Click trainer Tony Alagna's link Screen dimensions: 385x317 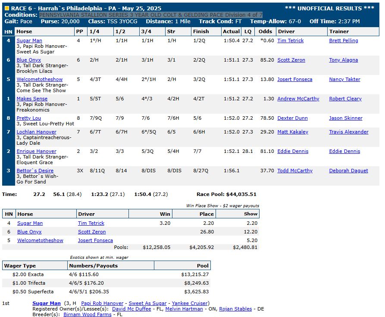click(x=343, y=60)
